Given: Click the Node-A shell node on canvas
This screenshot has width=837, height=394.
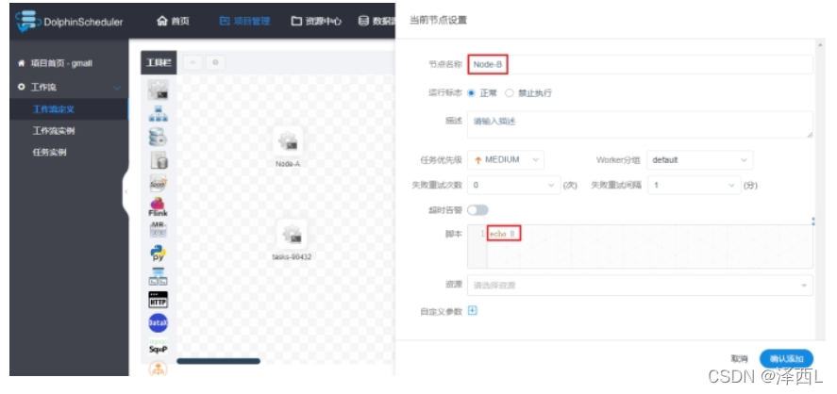Looking at the screenshot, I should (288, 141).
